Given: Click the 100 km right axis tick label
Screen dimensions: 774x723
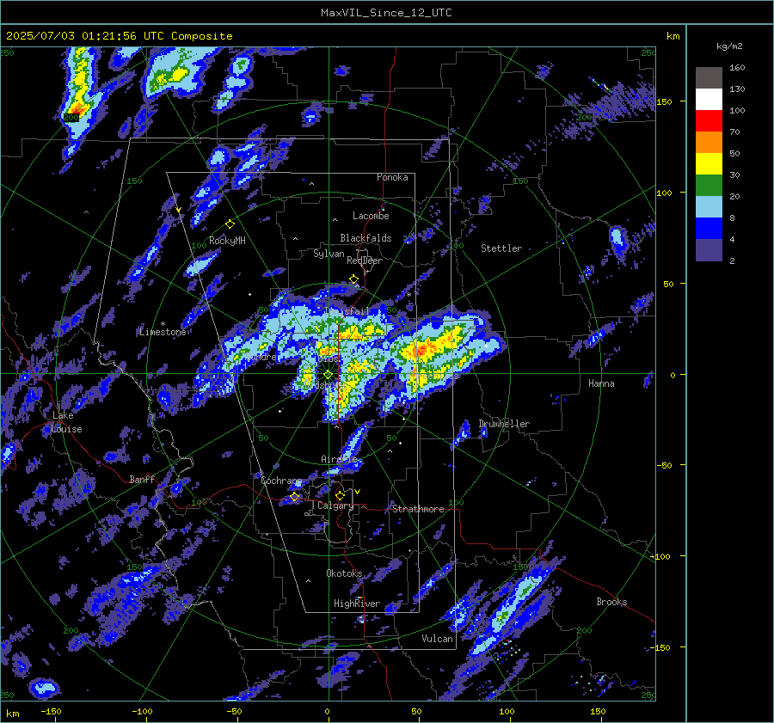Looking at the screenshot, I should click(664, 193).
